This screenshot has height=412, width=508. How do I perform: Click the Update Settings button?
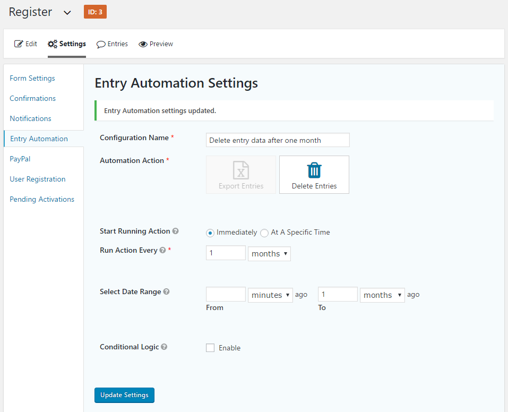pyautogui.click(x=124, y=395)
